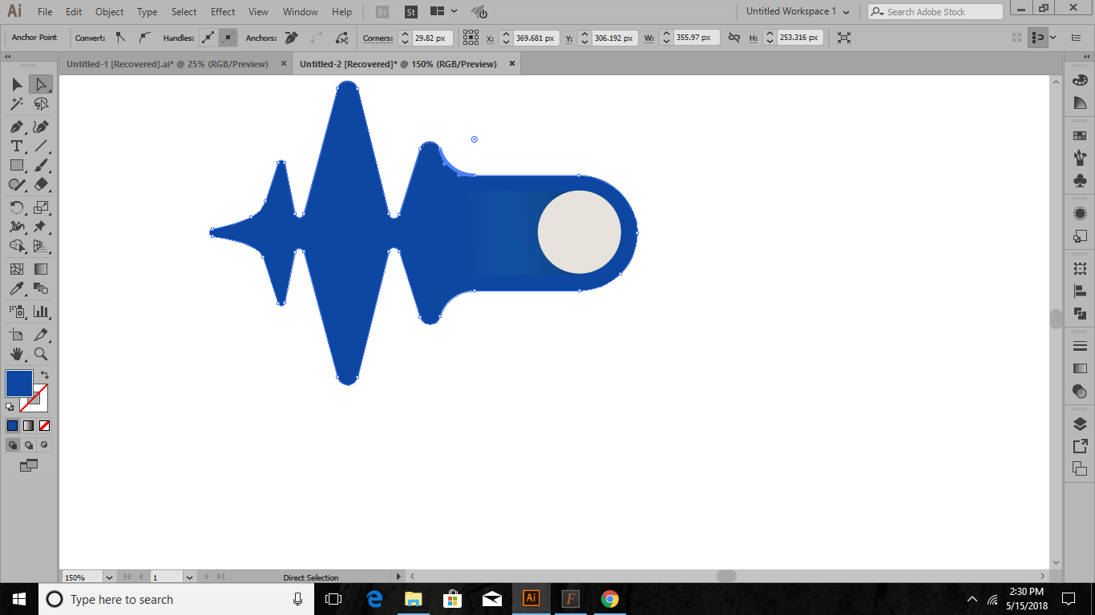Select the Rectangle tool

click(16, 165)
